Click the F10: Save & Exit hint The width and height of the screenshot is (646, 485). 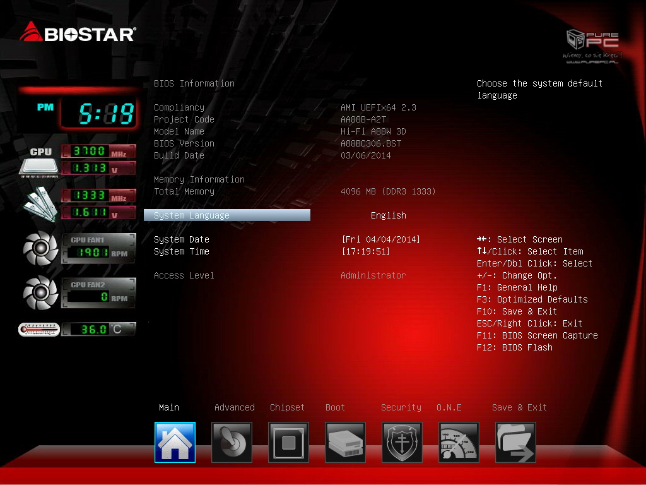point(517,311)
